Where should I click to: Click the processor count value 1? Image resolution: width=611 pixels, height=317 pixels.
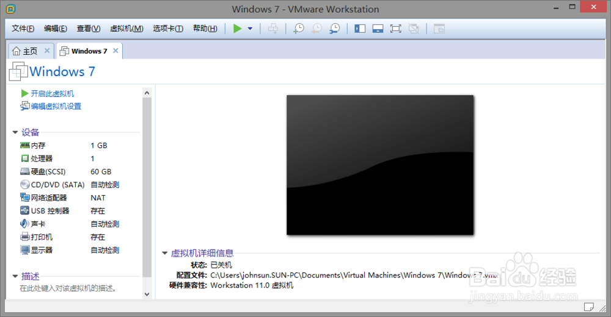[92, 158]
